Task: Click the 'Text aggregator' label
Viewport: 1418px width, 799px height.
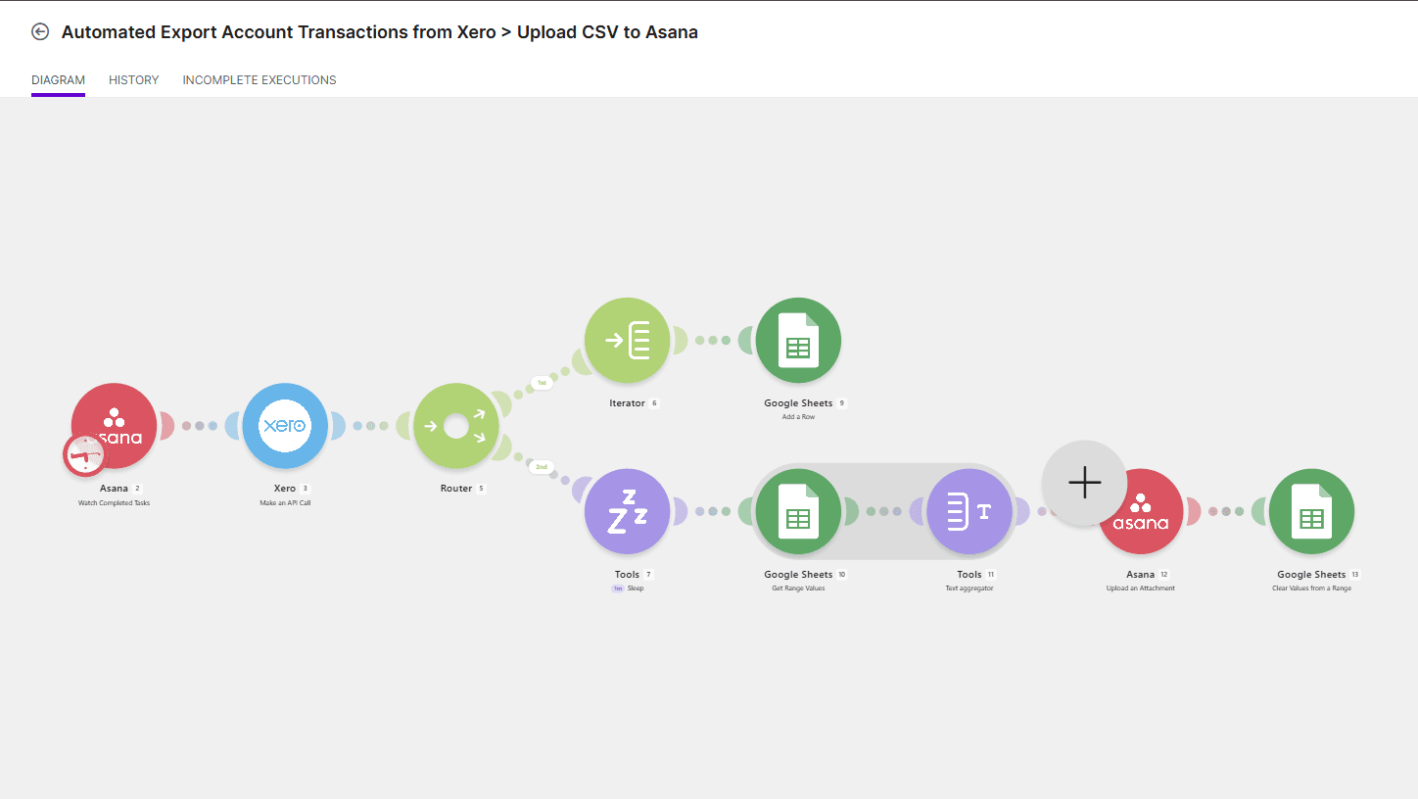Action: click(969, 588)
